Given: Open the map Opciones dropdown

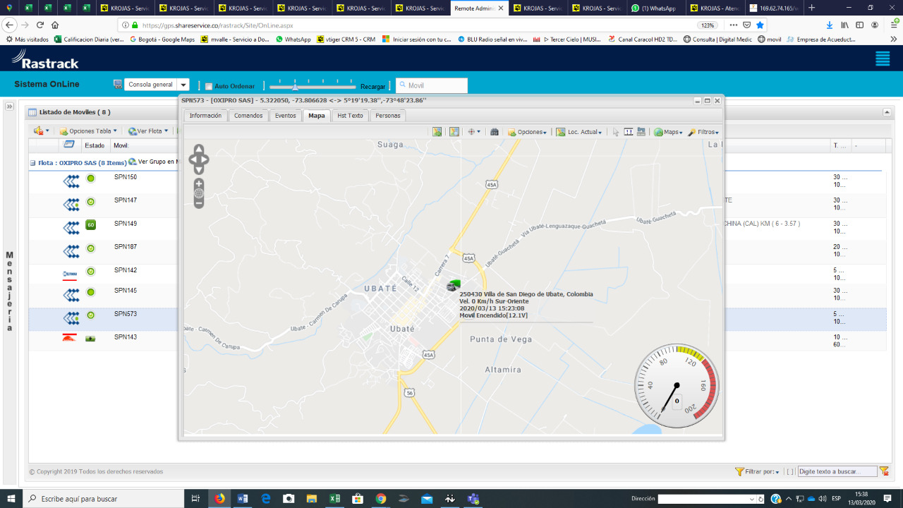Looking at the screenshot, I should click(527, 132).
